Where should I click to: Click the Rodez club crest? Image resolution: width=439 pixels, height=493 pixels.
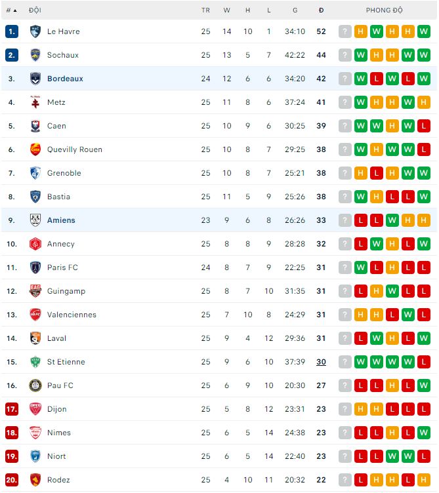35,480
